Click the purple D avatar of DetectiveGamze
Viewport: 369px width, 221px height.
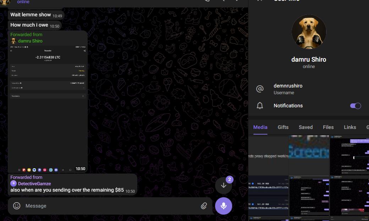click(x=13, y=184)
